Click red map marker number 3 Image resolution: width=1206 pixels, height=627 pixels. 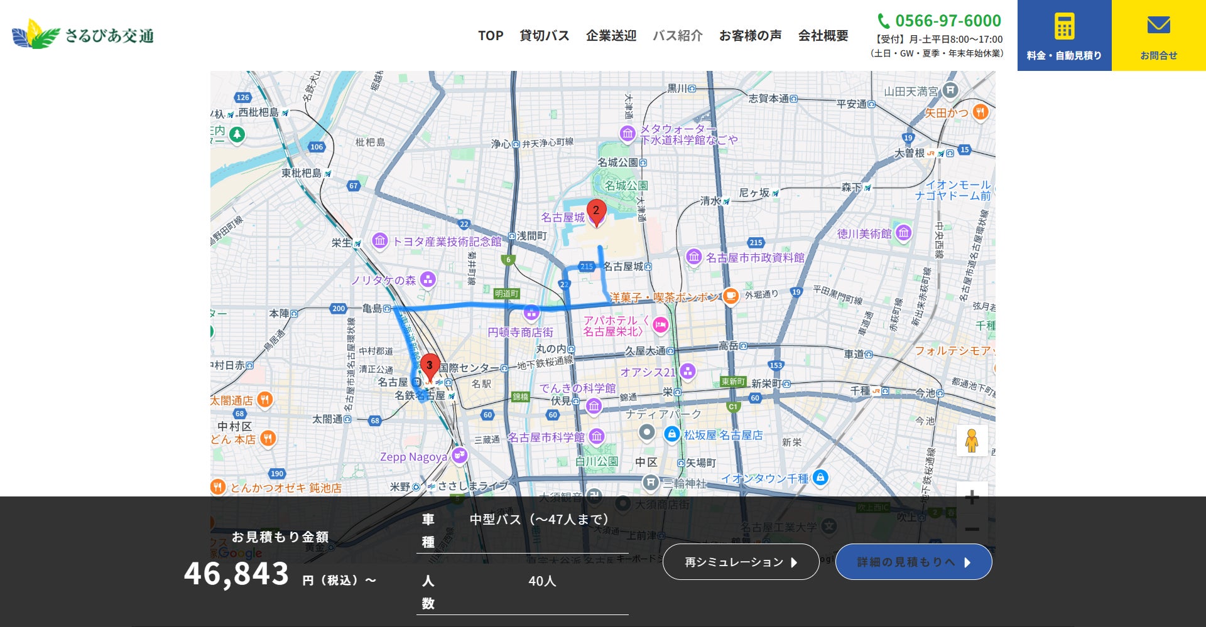click(x=430, y=368)
